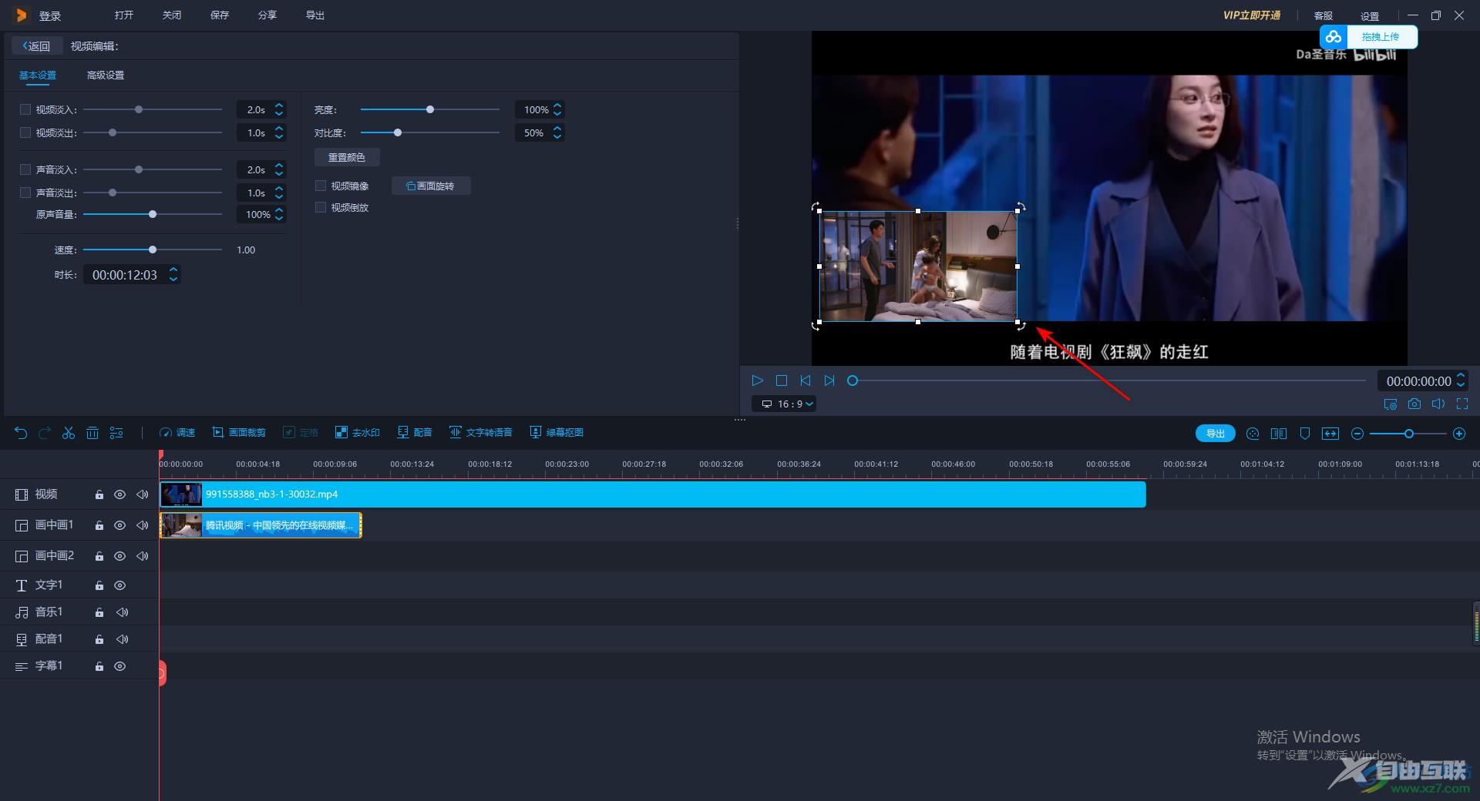
Task: Take a snapshot with the camera icon
Action: [x=1414, y=404]
